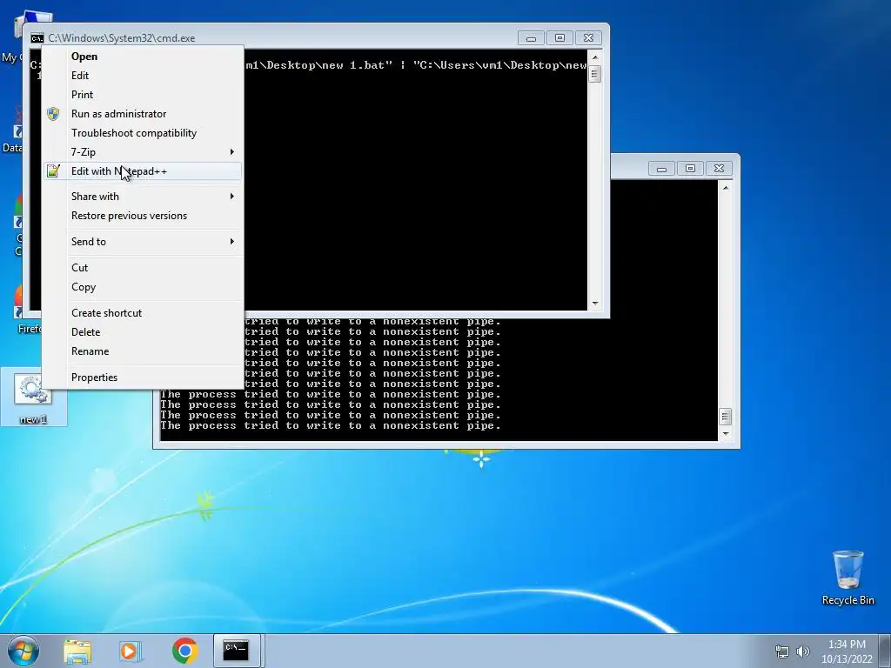Choose Rename in the context menu
The height and width of the screenshot is (668, 891).
tap(143, 351)
